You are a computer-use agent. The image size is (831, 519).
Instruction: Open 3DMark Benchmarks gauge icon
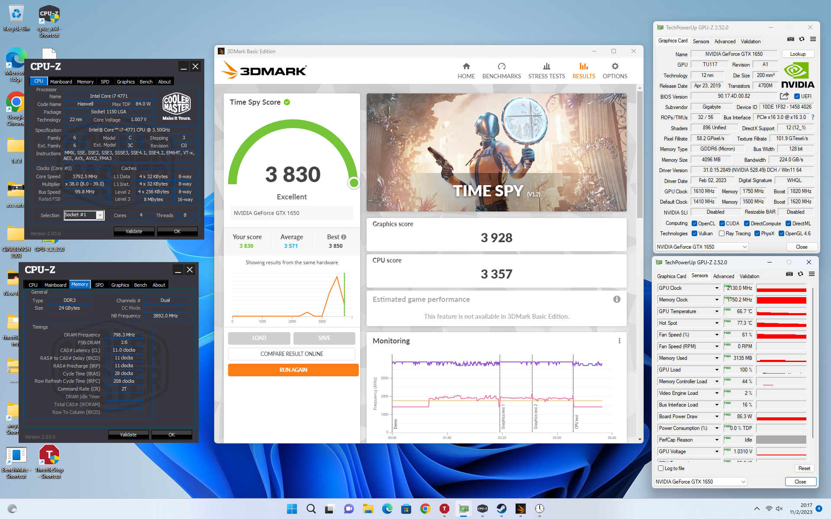click(502, 66)
